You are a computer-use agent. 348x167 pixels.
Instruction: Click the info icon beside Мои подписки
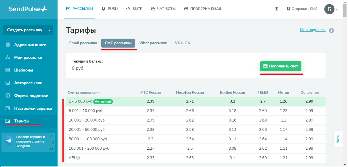tap(331, 30)
